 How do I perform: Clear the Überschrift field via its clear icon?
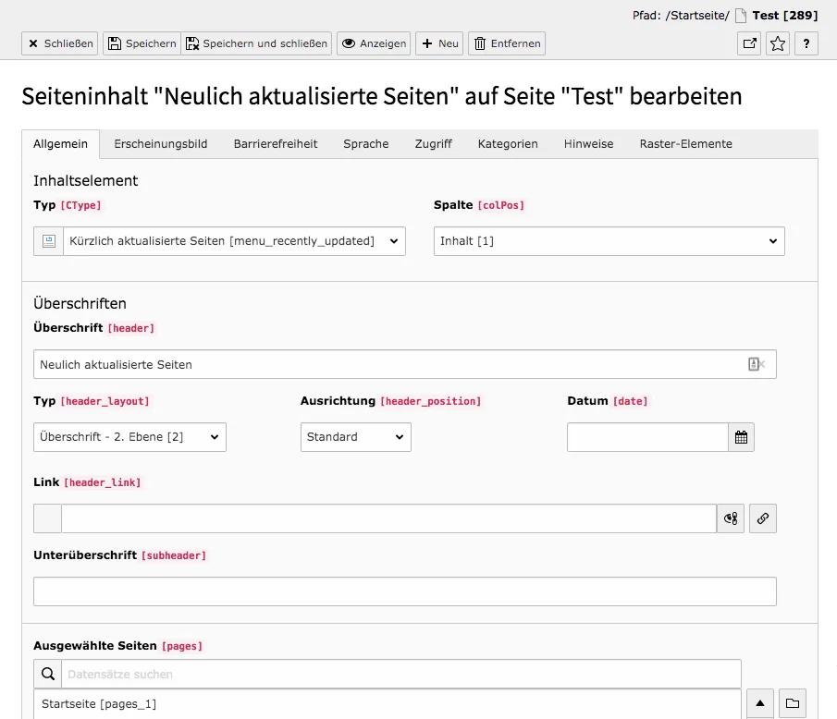(x=758, y=364)
